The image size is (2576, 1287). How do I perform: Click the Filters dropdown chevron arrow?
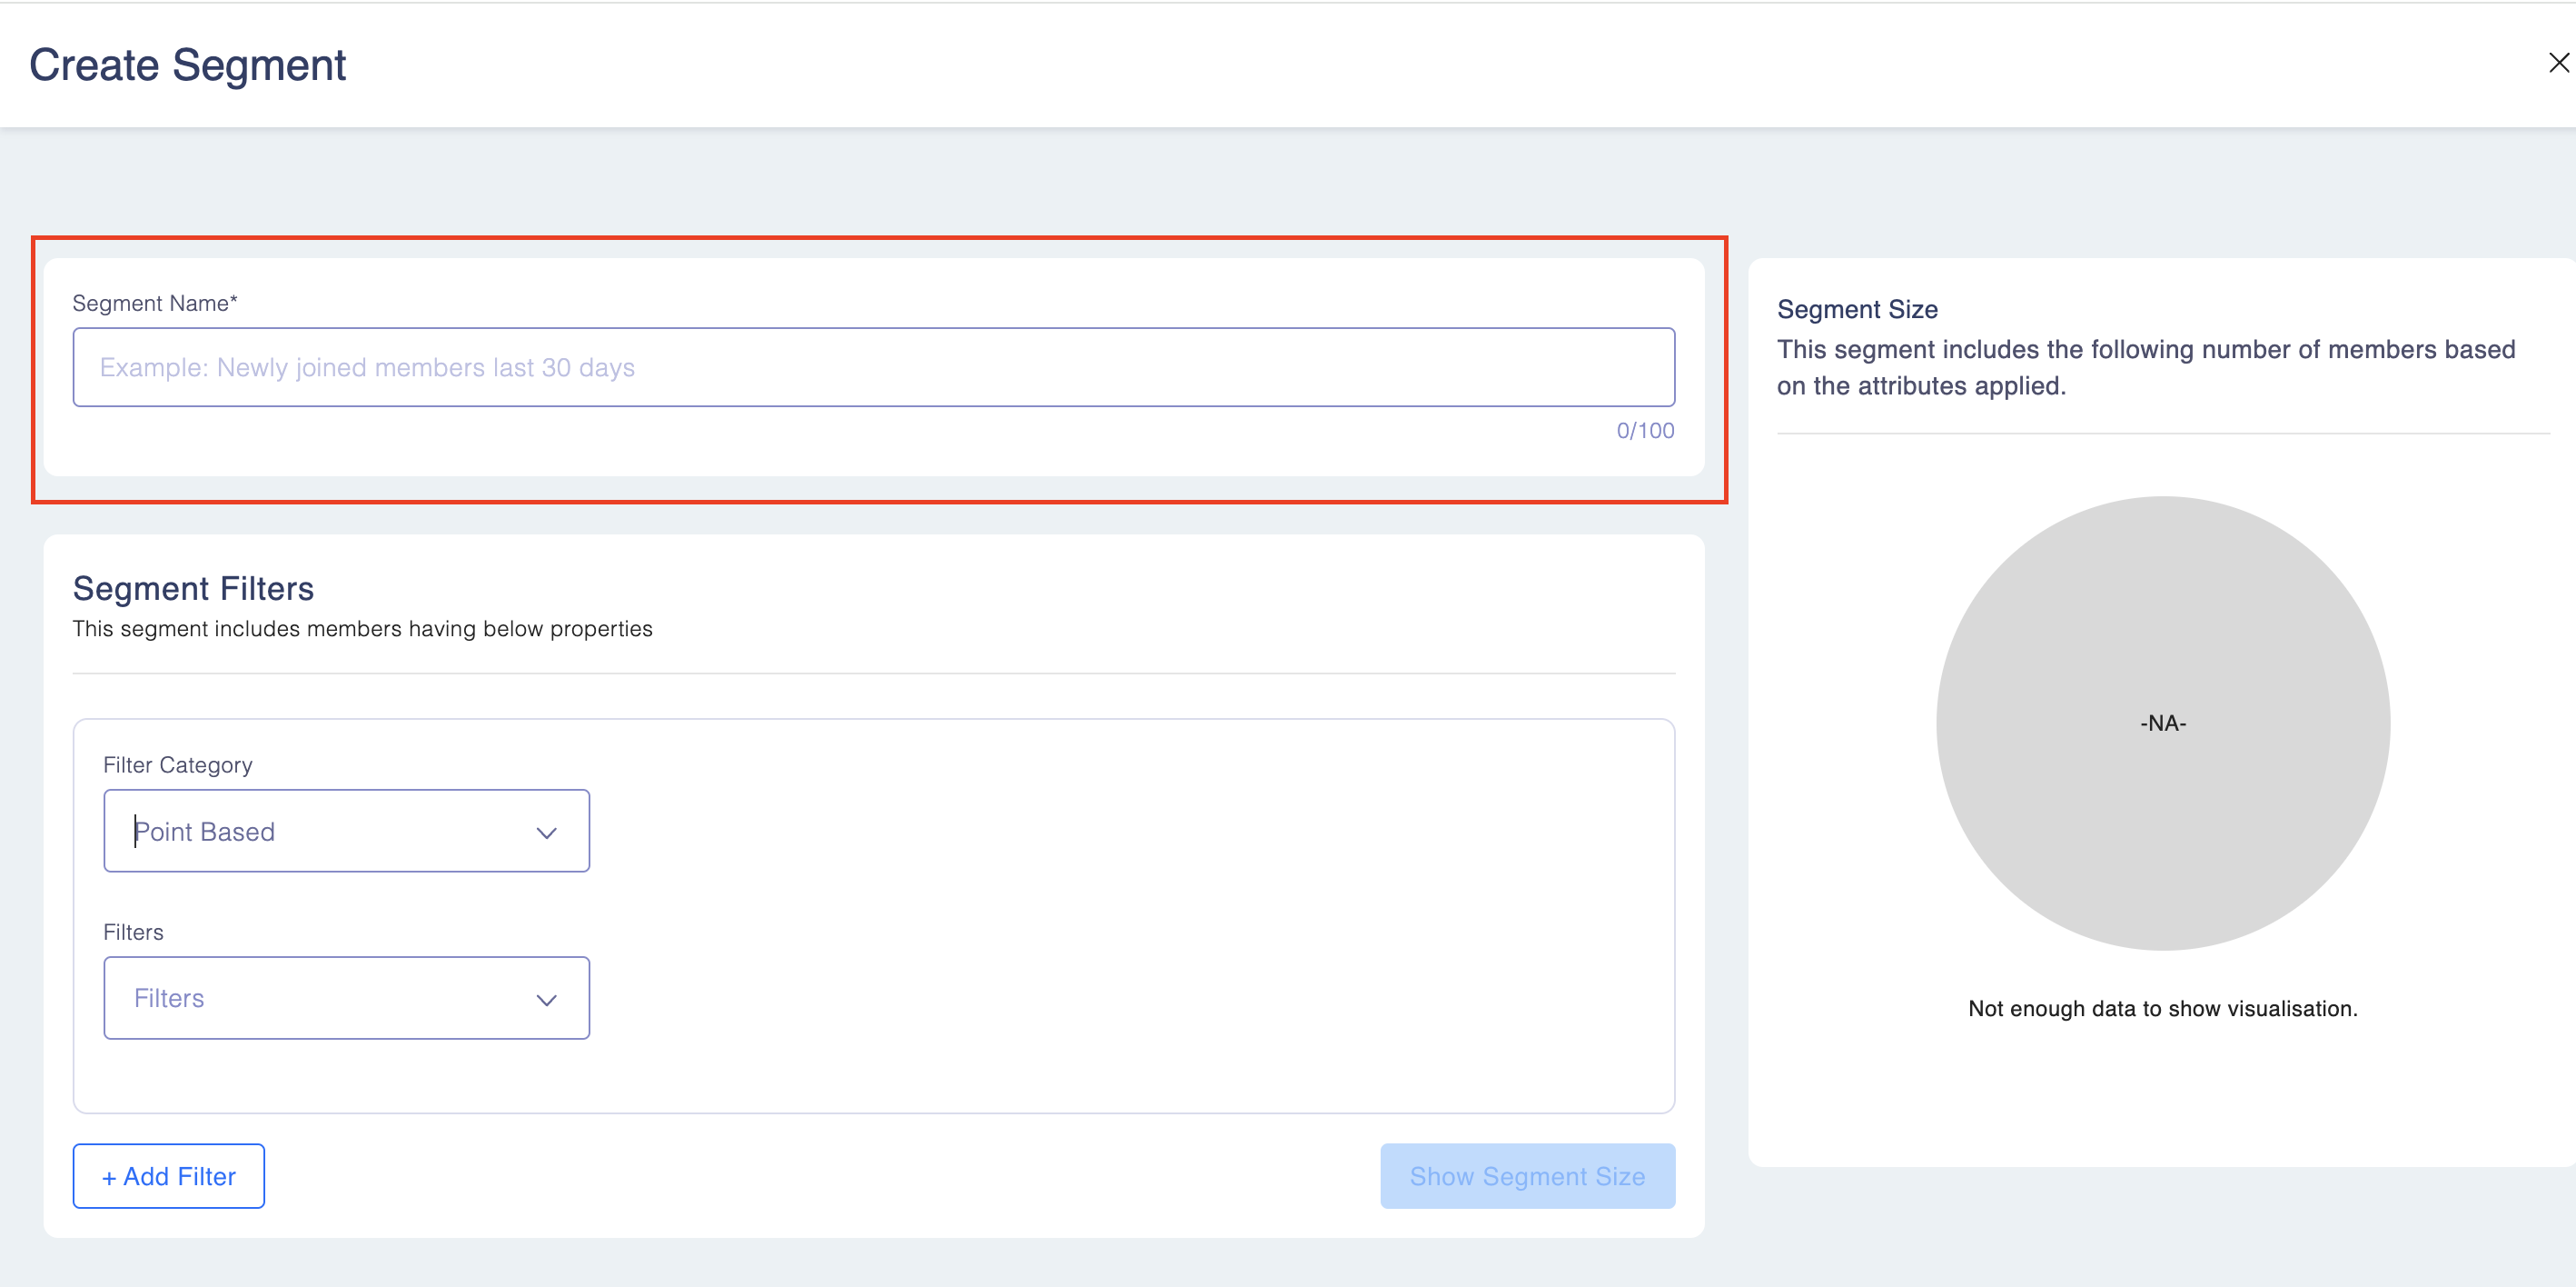[546, 1000]
